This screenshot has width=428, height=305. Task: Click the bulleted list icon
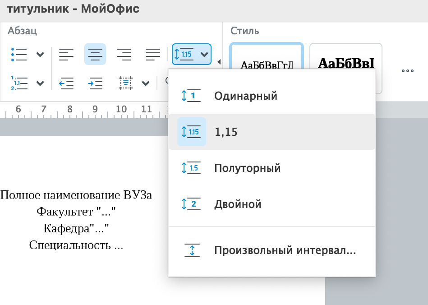19,54
